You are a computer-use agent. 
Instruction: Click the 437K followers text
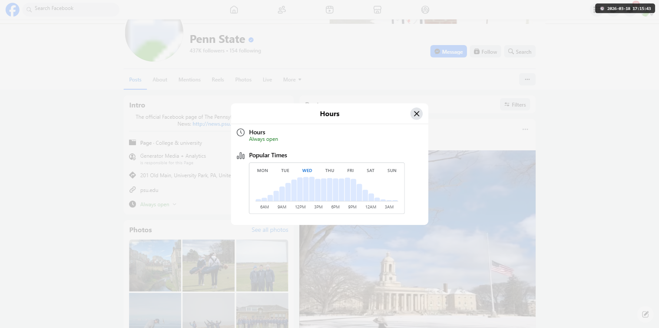click(207, 51)
